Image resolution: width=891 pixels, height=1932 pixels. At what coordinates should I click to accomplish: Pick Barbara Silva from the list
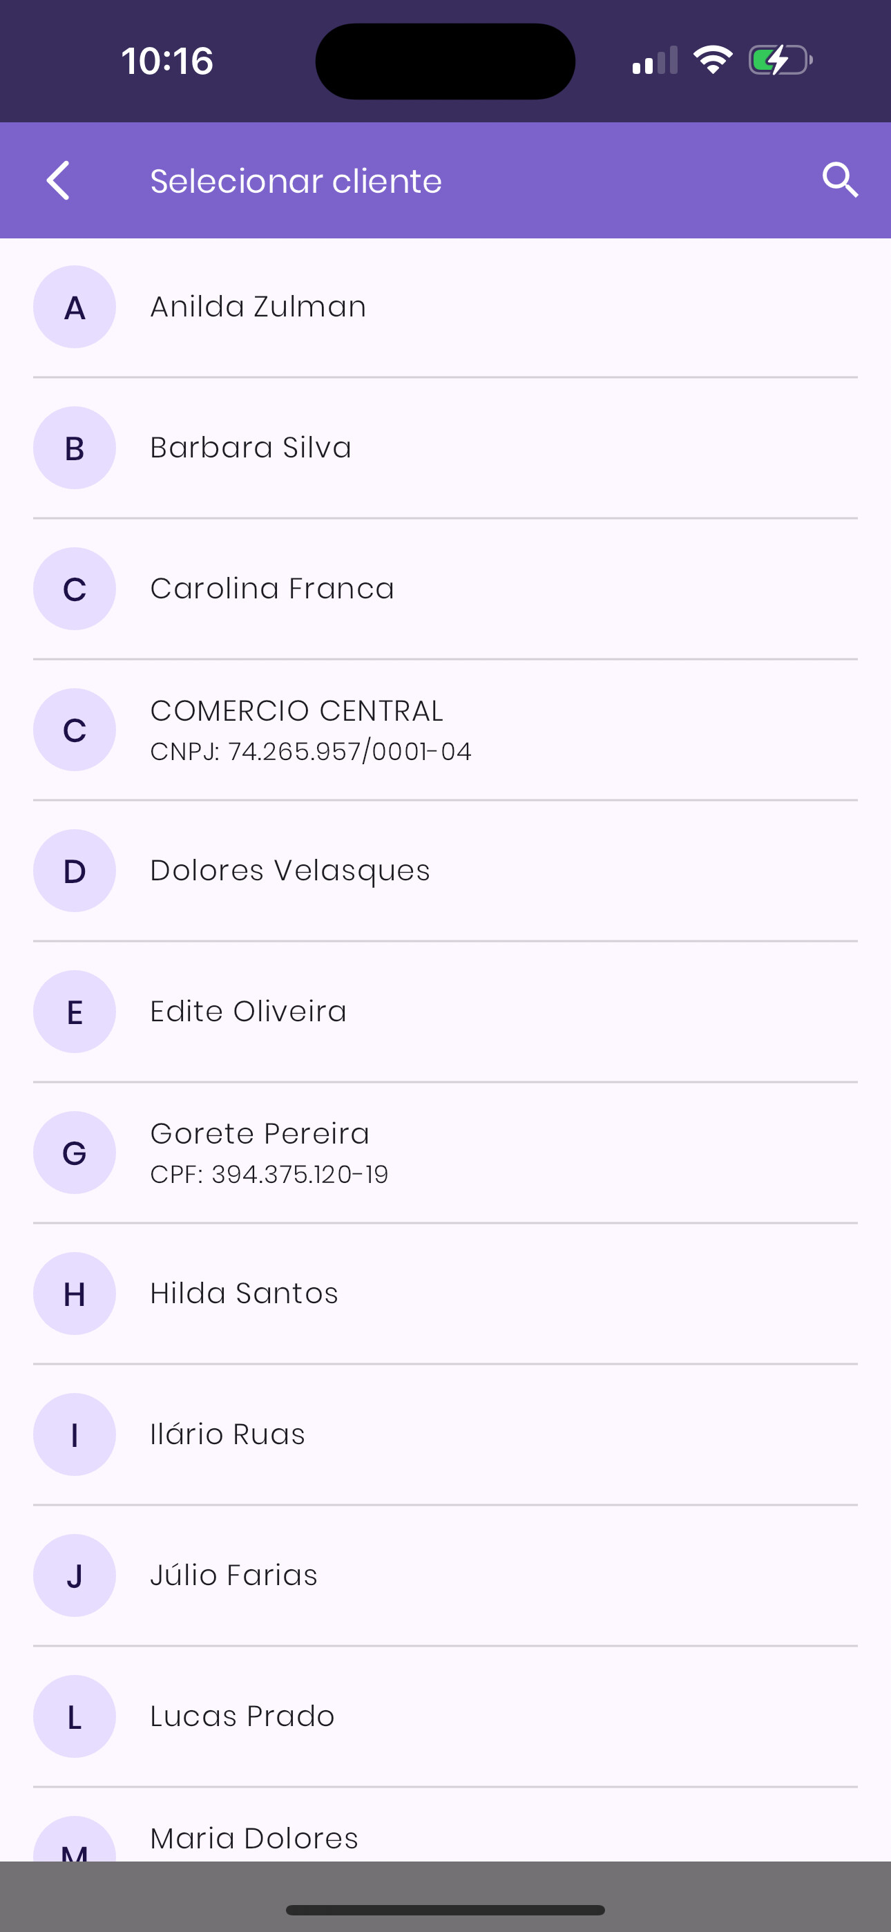point(251,448)
